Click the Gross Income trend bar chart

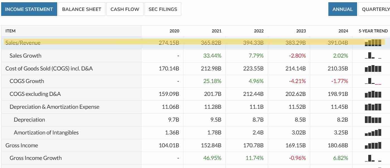point(373,145)
